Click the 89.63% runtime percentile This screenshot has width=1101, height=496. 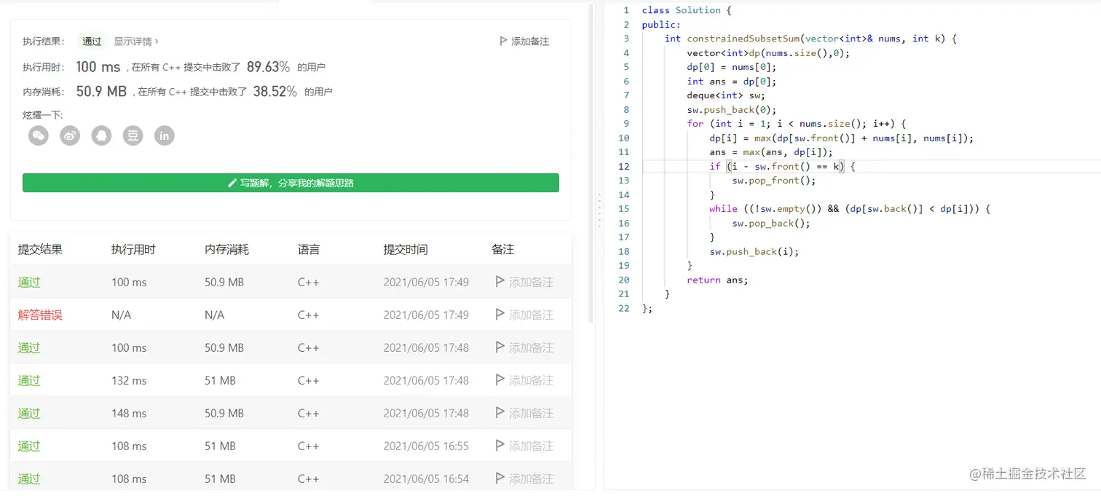pos(268,67)
